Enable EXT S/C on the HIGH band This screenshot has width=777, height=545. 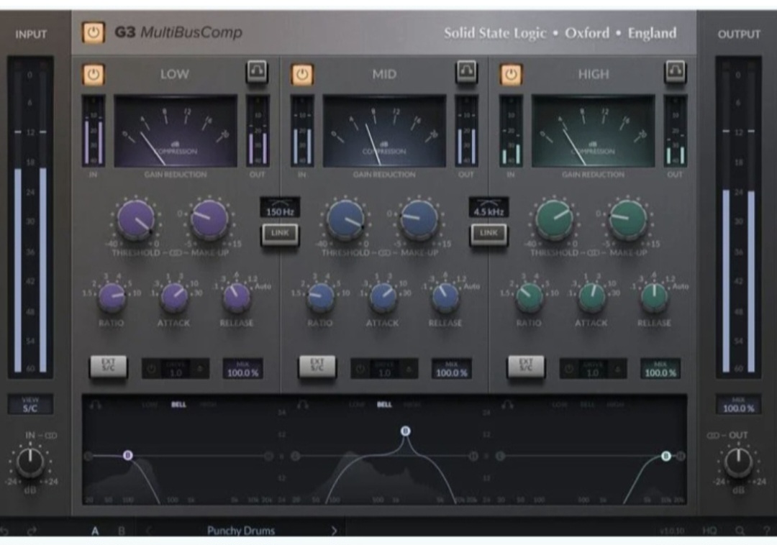[526, 367]
